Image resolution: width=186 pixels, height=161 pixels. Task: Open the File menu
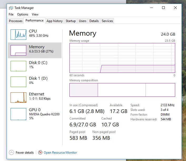coord(11,14)
